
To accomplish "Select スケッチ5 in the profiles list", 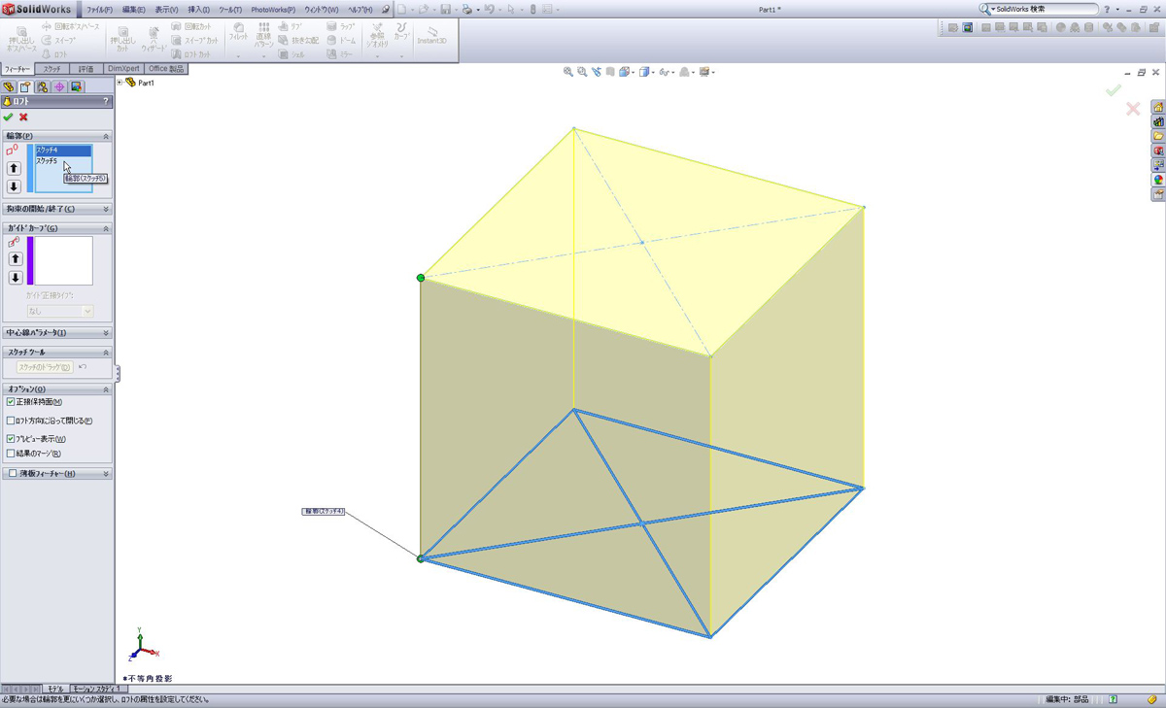I will pos(48,161).
